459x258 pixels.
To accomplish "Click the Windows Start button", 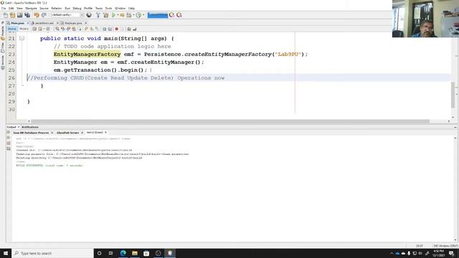I will tap(6, 253).
